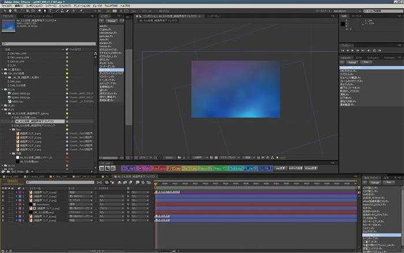The height and width of the screenshot is (253, 404).
Task: Open viewer resolution dropdown
Action: (200, 158)
